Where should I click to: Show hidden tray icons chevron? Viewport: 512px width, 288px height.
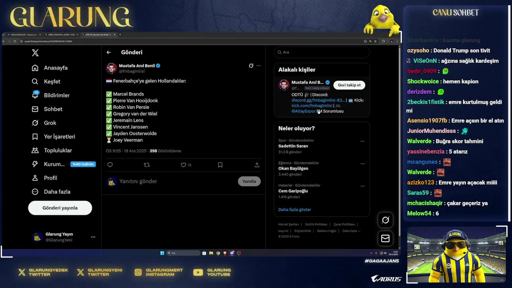point(371,253)
